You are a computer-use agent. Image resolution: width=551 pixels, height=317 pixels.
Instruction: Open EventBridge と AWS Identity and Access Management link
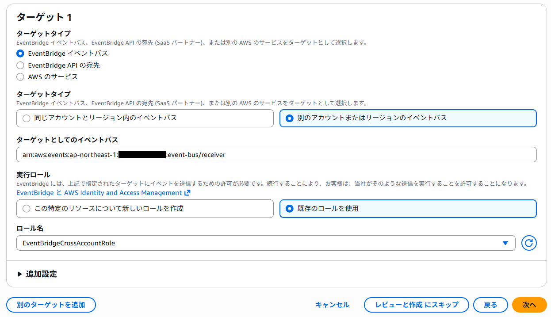point(103,193)
